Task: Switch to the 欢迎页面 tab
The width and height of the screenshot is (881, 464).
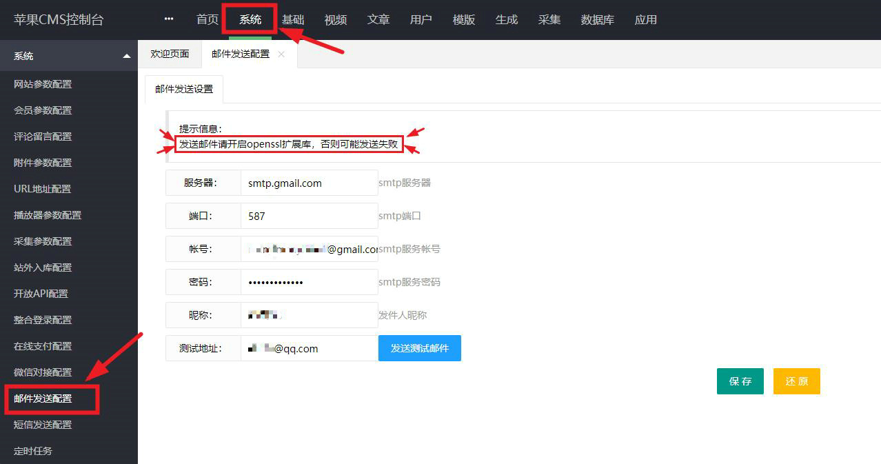Action: pyautogui.click(x=170, y=52)
